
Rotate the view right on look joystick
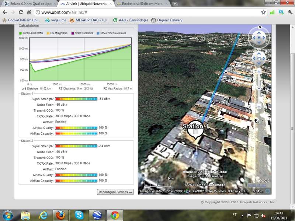pyautogui.click(x=264, y=38)
